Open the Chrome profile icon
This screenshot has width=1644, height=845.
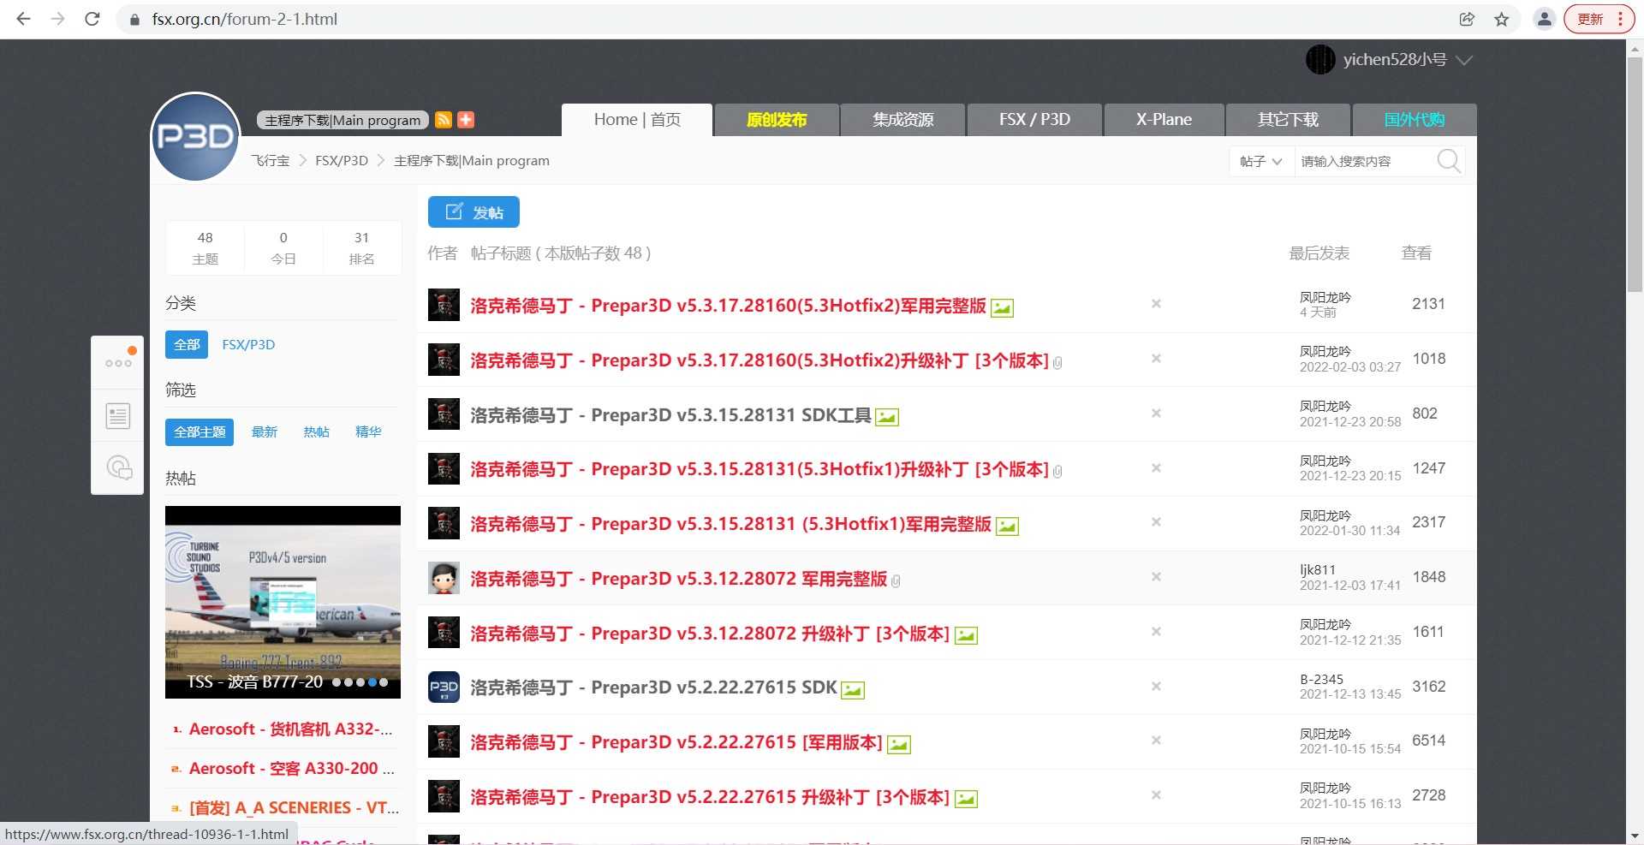click(x=1544, y=19)
